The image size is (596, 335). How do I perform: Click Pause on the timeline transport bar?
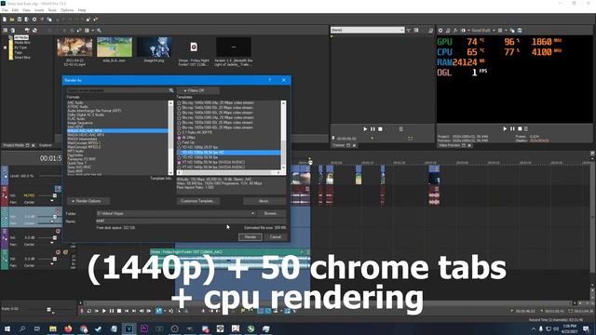pyautogui.click(x=112, y=311)
